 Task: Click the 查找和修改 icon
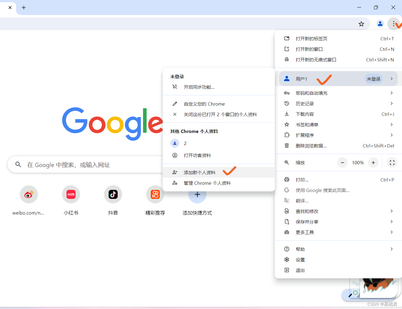tap(287, 211)
